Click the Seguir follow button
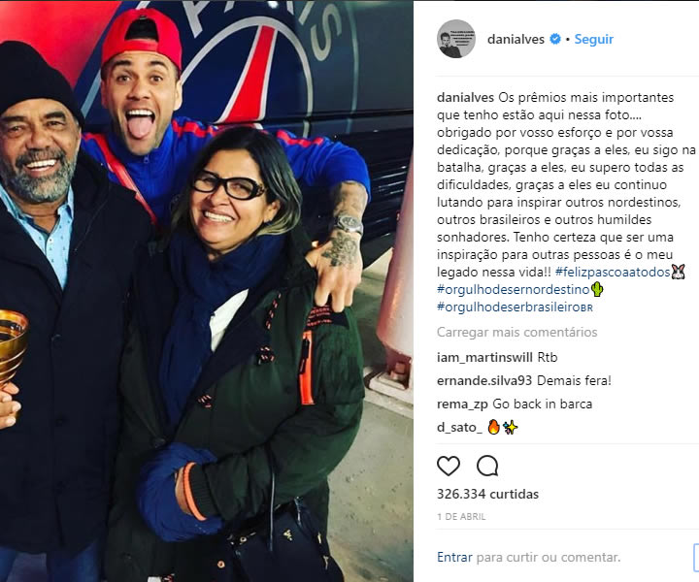Screen dimensions: 699x582 click(x=593, y=39)
